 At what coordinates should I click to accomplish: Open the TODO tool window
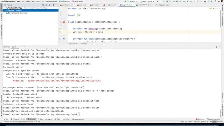pos(57,119)
